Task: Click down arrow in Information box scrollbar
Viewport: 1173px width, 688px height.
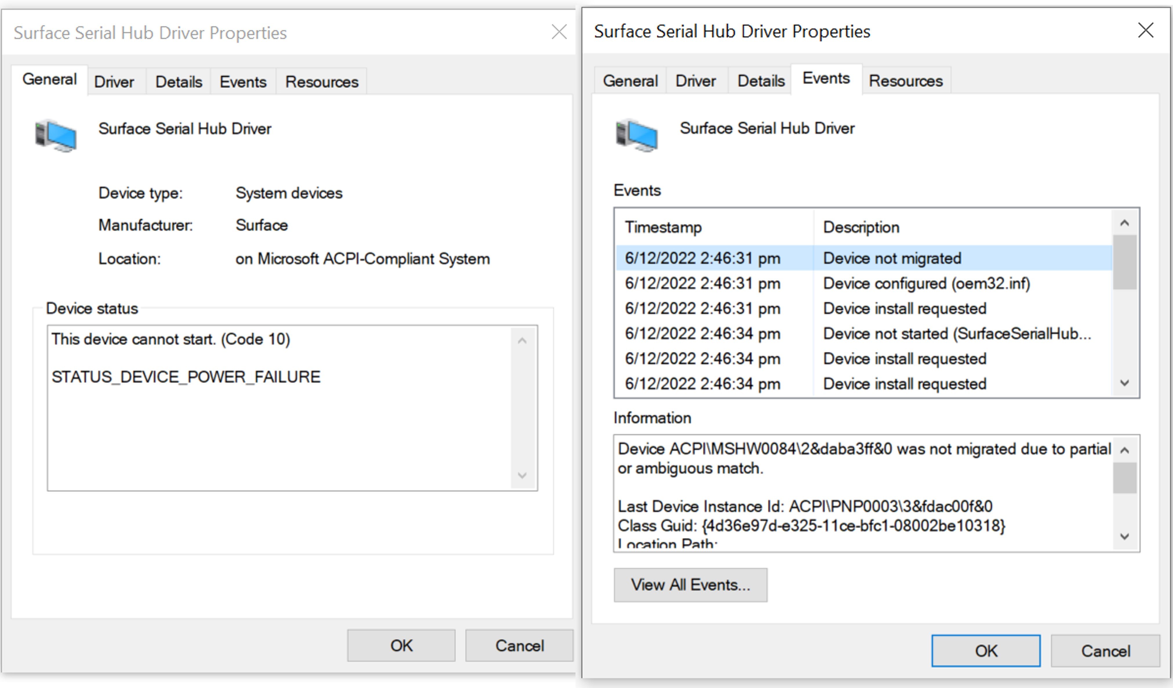Action: 1125,537
